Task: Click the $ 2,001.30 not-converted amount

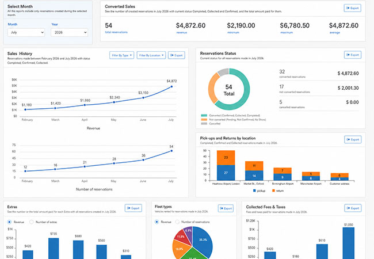Action: coord(348,88)
